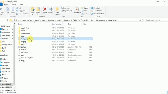The height and width of the screenshot is (94, 168).
Task: Refresh the current folder view
Action: point(143,20)
